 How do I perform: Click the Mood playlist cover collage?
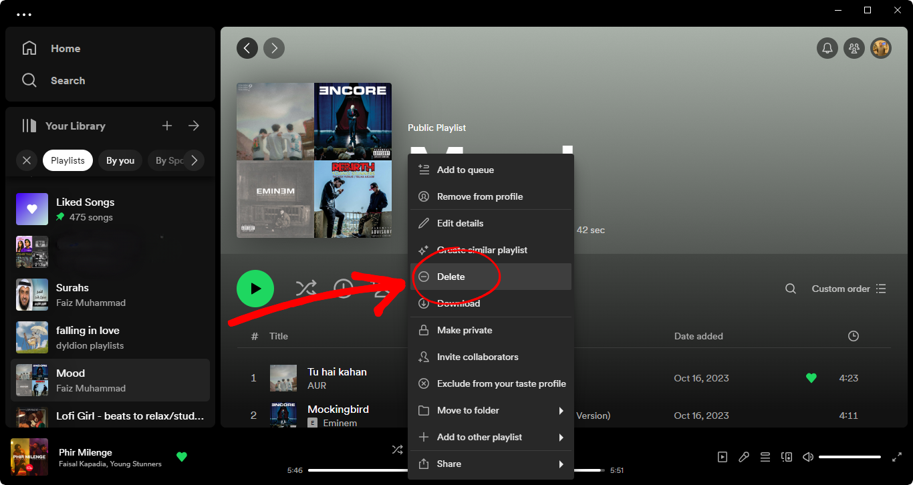(314, 160)
